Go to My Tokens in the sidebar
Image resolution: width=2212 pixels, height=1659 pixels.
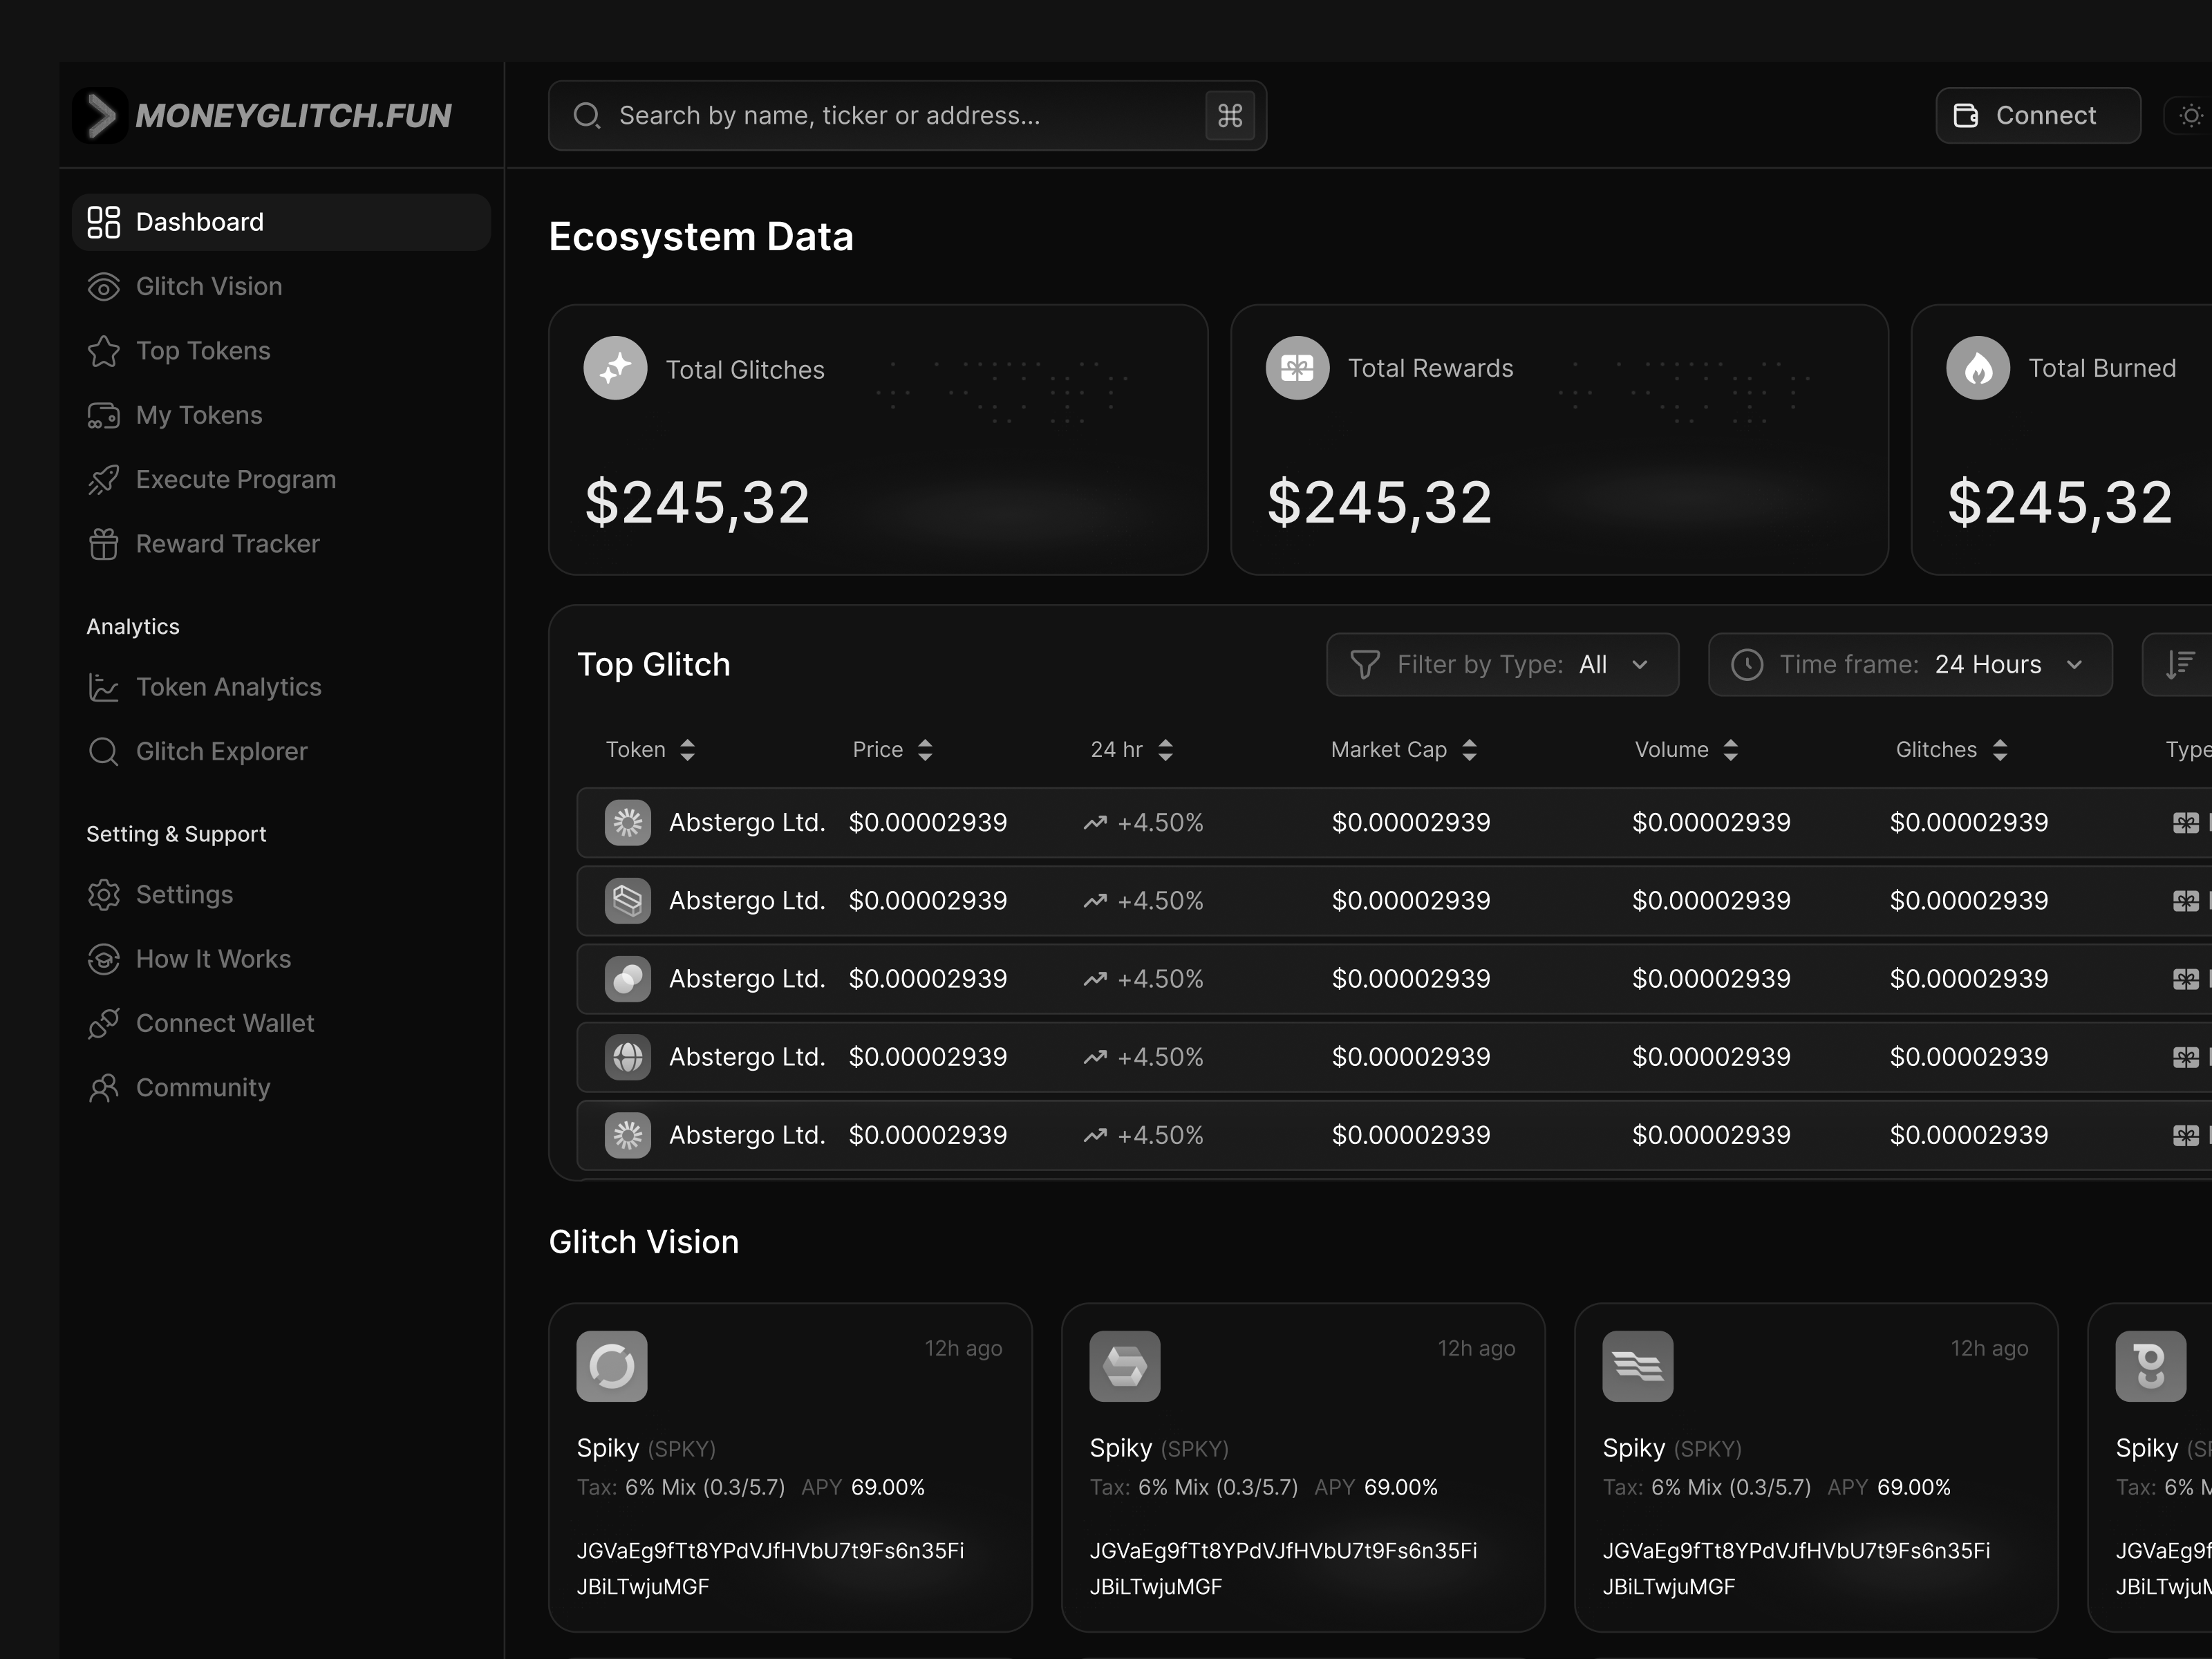(x=198, y=415)
